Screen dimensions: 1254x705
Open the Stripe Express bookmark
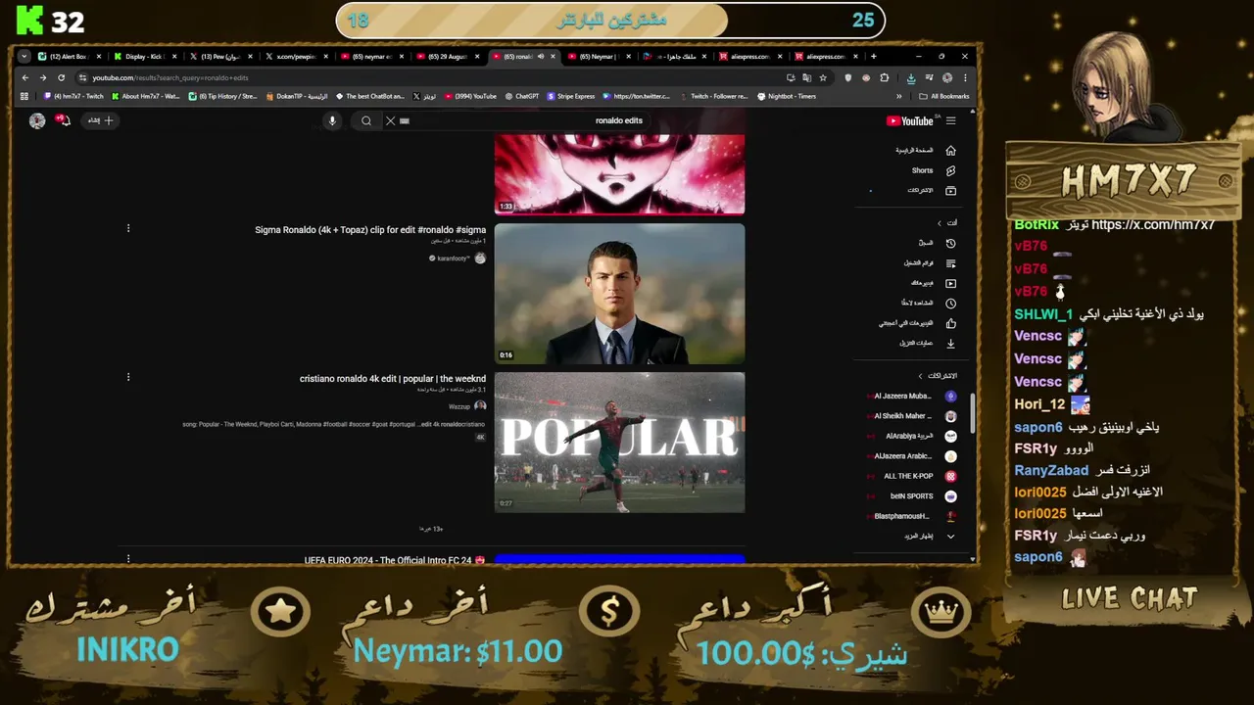click(x=571, y=96)
